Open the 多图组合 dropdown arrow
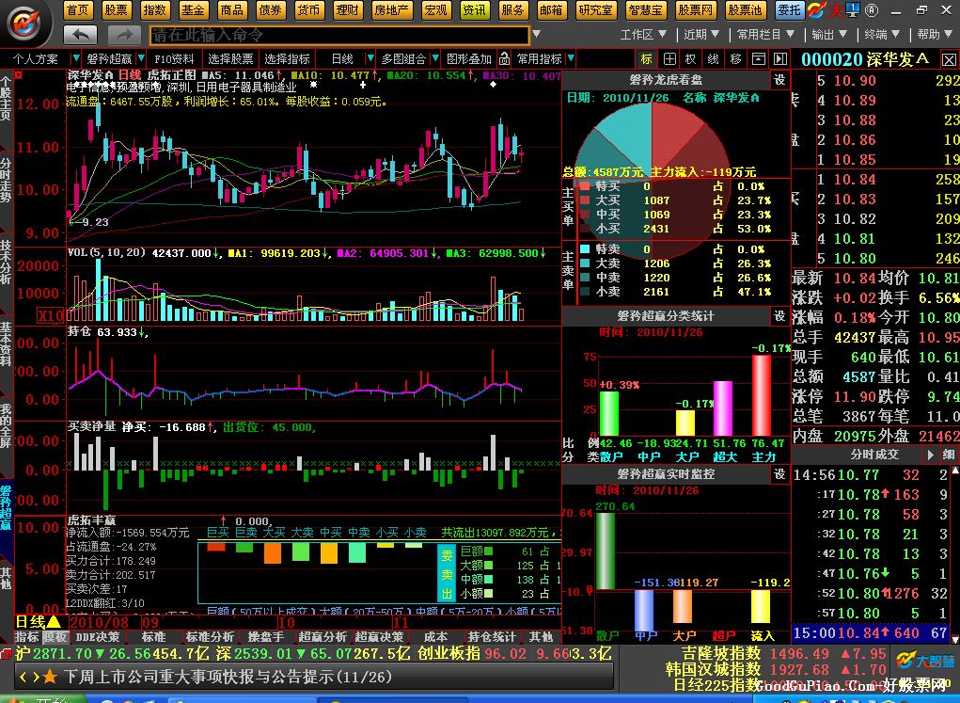The image size is (960, 703). pos(435,59)
